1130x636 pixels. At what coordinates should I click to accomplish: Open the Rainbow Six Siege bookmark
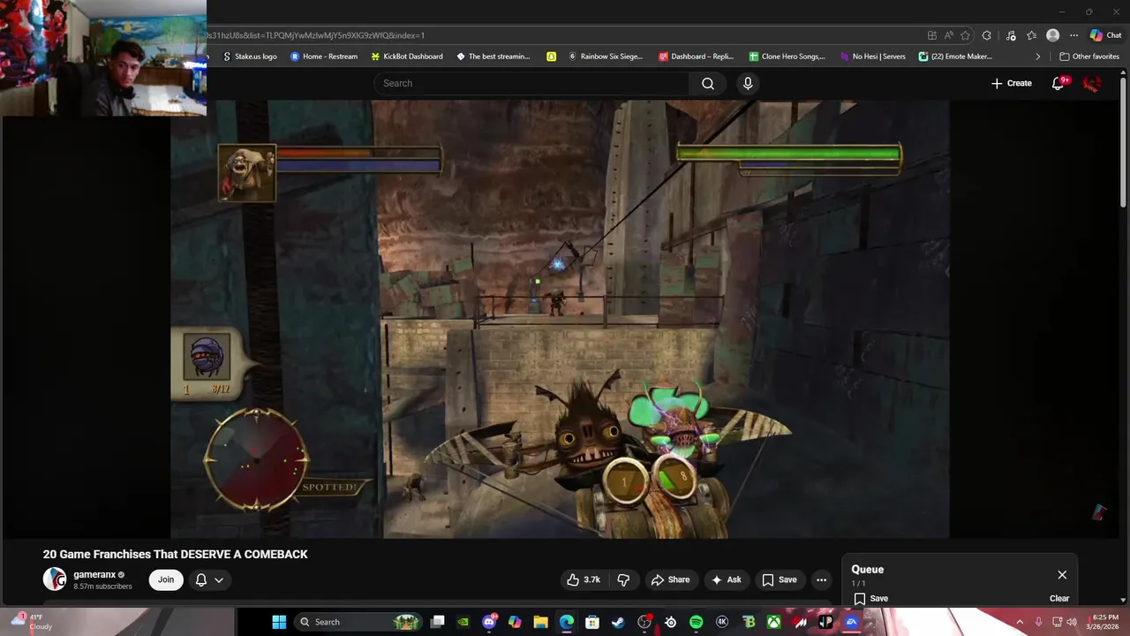tap(606, 57)
